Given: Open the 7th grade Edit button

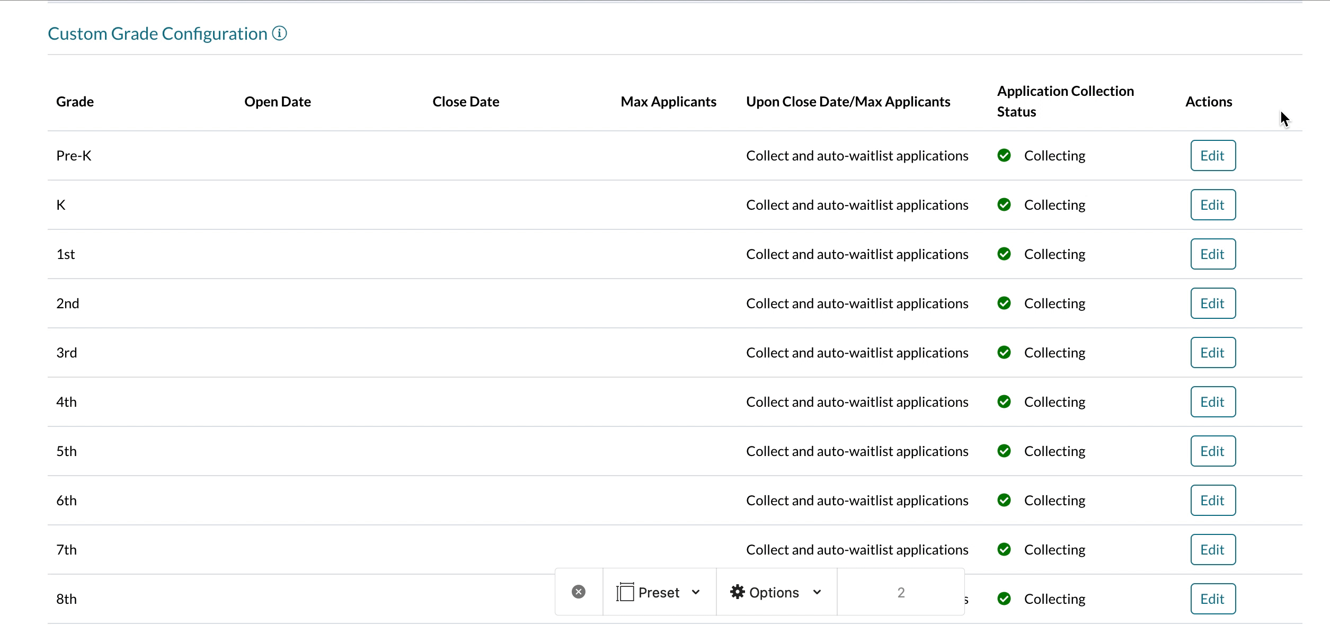Looking at the screenshot, I should pos(1212,549).
